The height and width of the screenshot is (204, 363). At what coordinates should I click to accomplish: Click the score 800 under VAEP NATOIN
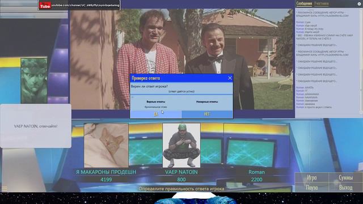click(x=181, y=180)
